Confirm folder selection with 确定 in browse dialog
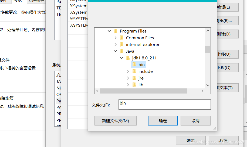 click(163, 121)
